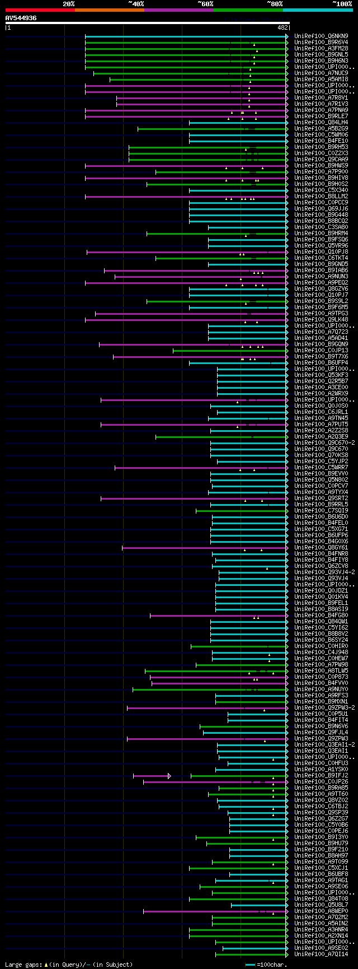The image size is (358, 969).
Task: Select hit label UniRef100_B4FG80
Action: click(x=321, y=615)
